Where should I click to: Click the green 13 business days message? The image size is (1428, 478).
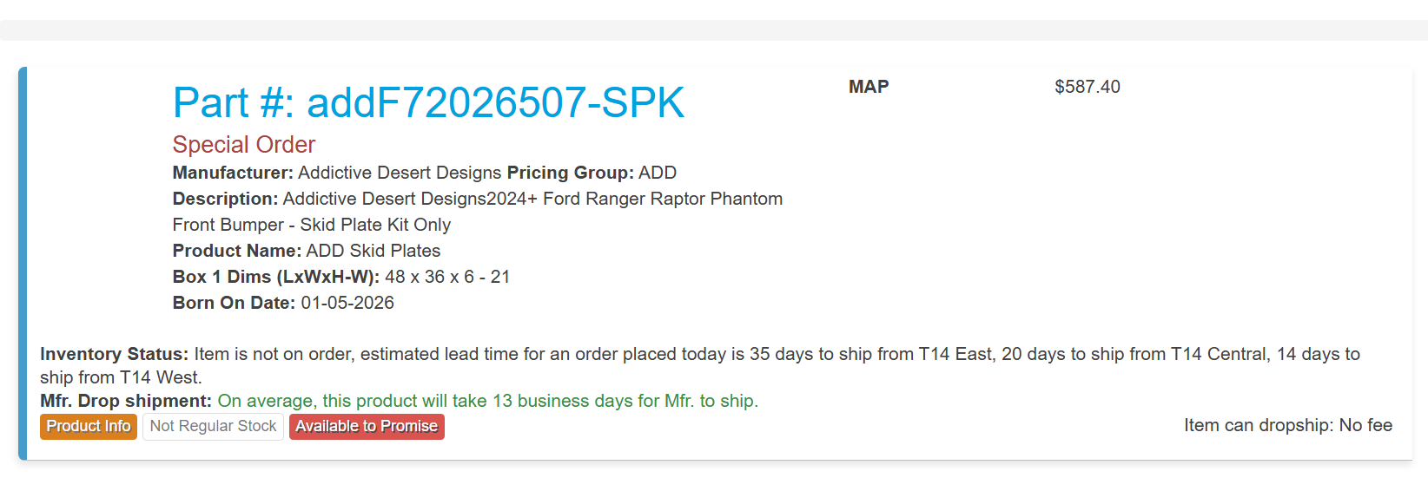pyautogui.click(x=488, y=401)
